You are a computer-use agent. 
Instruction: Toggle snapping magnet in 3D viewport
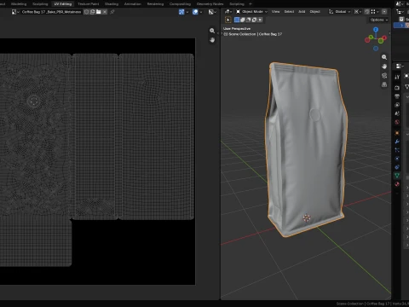pyautogui.click(x=367, y=12)
